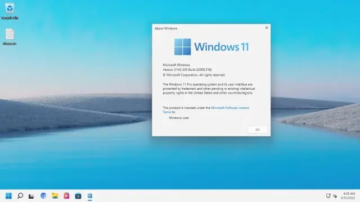This screenshot has height=202, width=360.
Task: Focus the running About Windows taskbar icon
Action: point(90,196)
